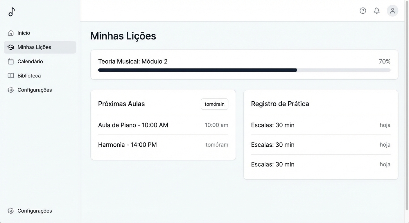Click the Harmonia - 14:00 PM entry
Screen dimensions: 409x223
[x=128, y=144]
